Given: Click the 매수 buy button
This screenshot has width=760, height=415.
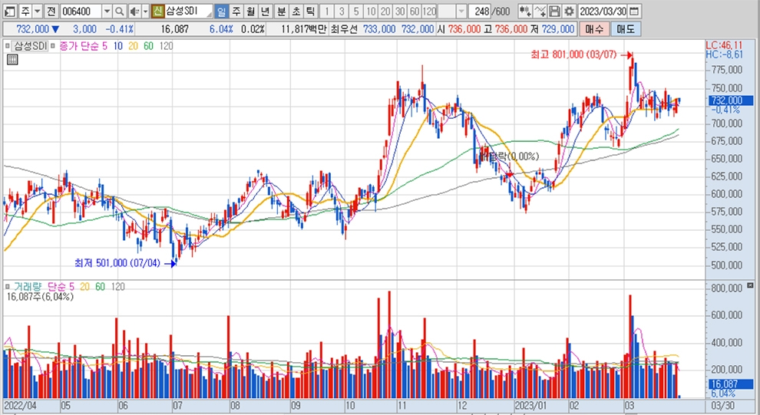Looking at the screenshot, I should (x=593, y=28).
